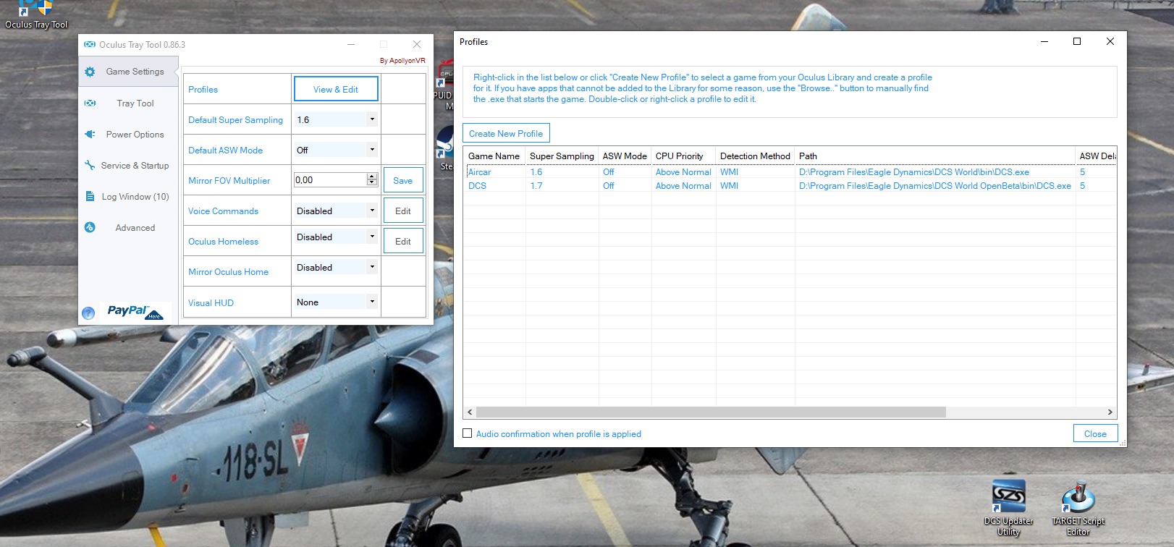Screen dimensions: 1174x547
Task: Select the TARGET Script Editor desktop icon
Action: tap(1078, 509)
